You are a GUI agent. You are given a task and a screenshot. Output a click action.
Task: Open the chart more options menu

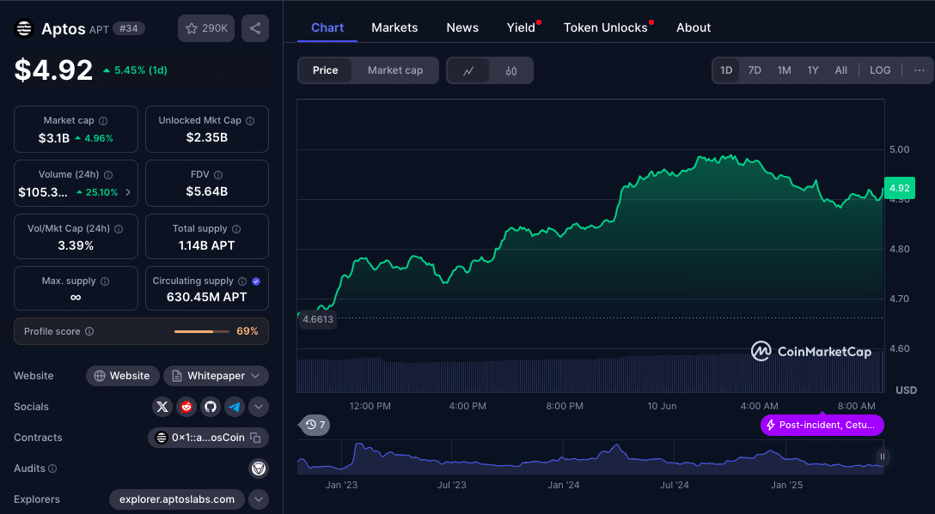(x=920, y=70)
